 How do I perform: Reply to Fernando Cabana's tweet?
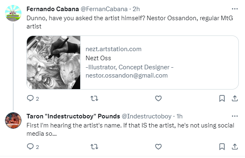click(x=30, y=99)
